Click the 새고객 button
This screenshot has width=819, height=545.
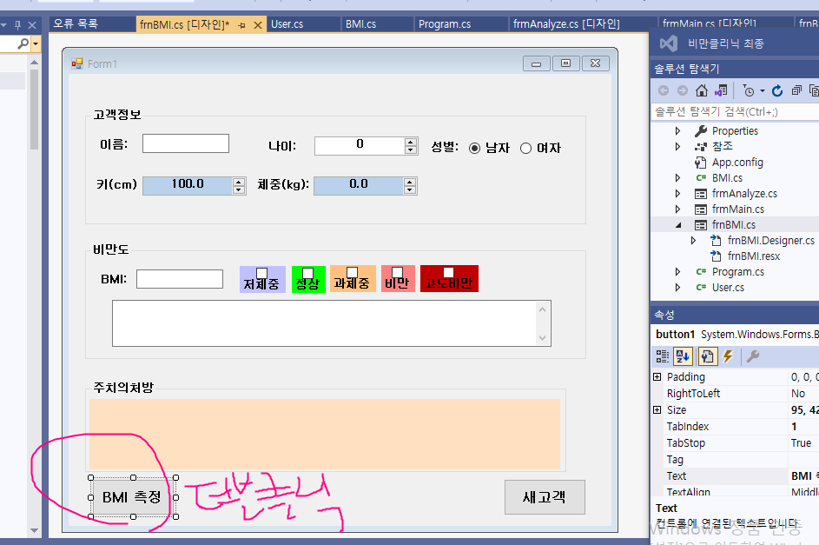545,497
